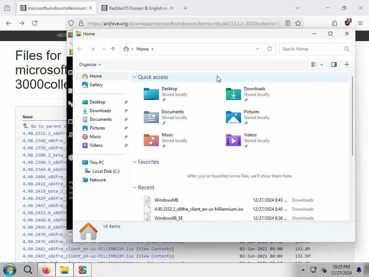
Task: Open taskbar search magnifier
Action: click(x=28, y=270)
